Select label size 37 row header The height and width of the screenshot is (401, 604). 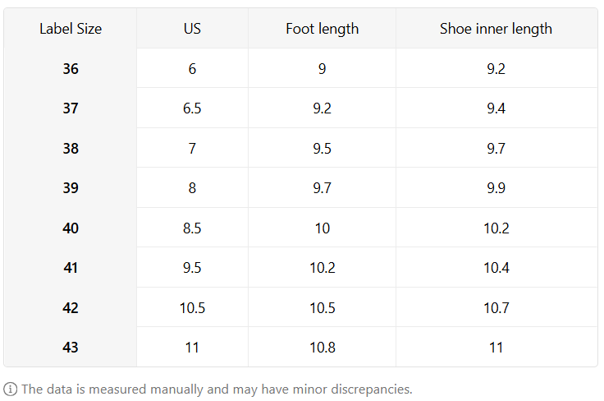[x=71, y=108]
